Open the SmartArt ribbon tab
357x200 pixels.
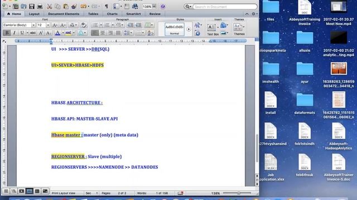pos(133,14)
